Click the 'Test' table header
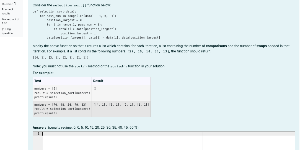The image size is (300, 150). [62, 81]
